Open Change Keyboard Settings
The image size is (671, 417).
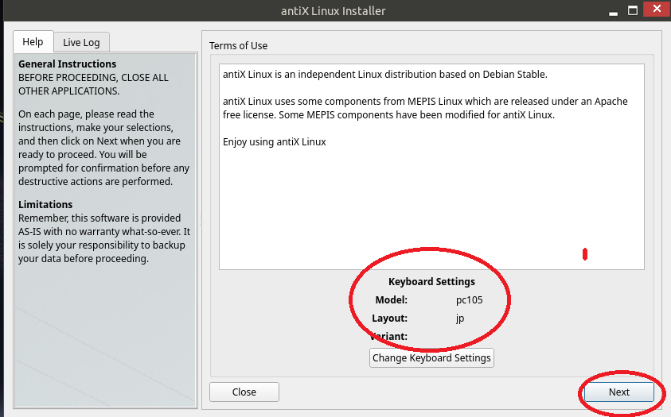point(431,357)
